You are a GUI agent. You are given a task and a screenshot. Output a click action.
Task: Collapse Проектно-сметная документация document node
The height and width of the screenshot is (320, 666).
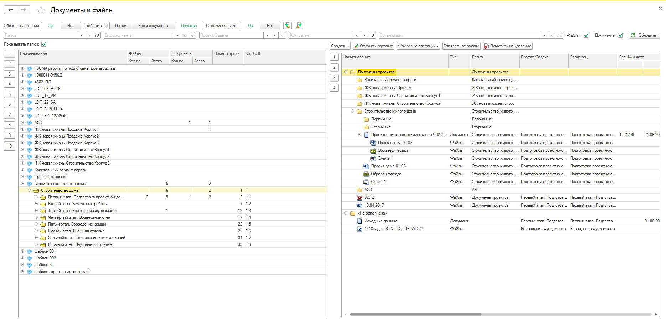359,135
